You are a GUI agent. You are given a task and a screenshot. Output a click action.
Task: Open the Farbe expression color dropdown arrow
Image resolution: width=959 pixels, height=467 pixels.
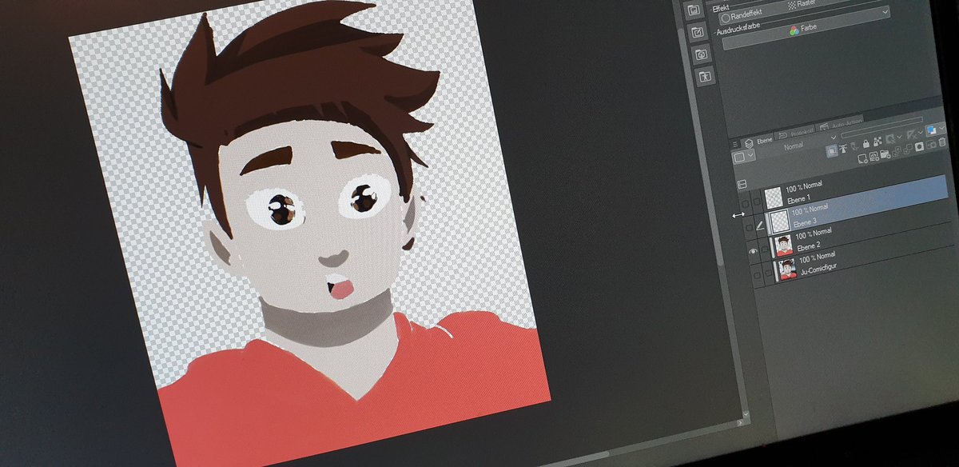click(885, 12)
